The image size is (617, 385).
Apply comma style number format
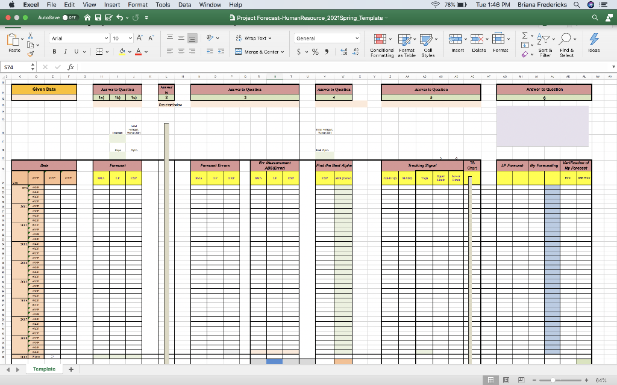[327, 52]
